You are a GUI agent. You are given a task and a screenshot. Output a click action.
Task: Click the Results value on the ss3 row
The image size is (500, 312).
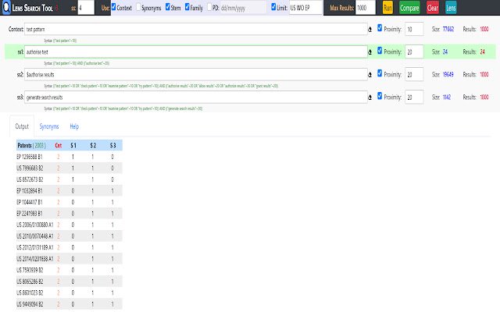(x=484, y=97)
